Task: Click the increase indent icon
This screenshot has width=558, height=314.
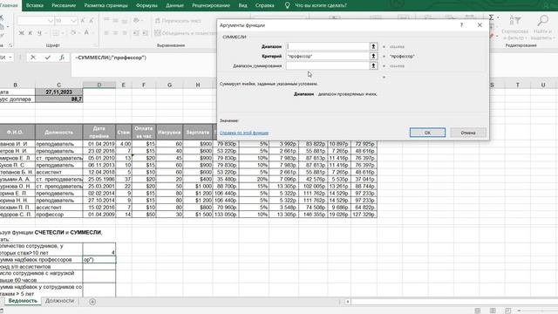Action: point(145,33)
